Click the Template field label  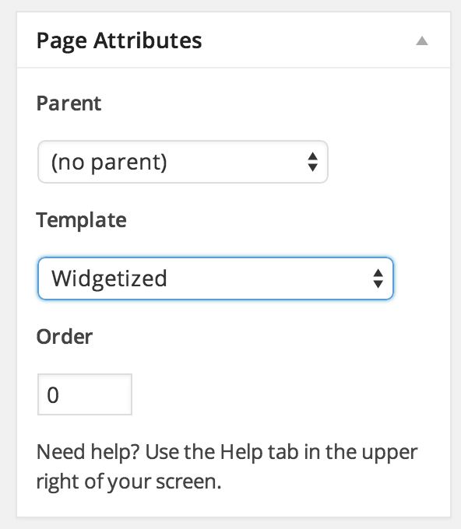pyautogui.click(x=82, y=220)
